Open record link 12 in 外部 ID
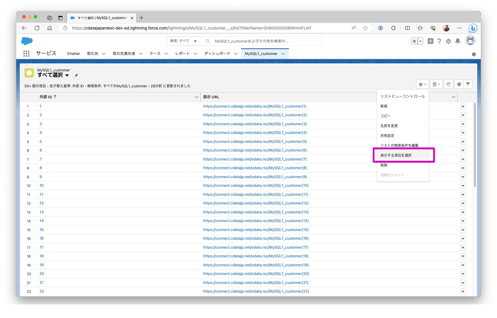The image size is (497, 318). tap(42, 203)
